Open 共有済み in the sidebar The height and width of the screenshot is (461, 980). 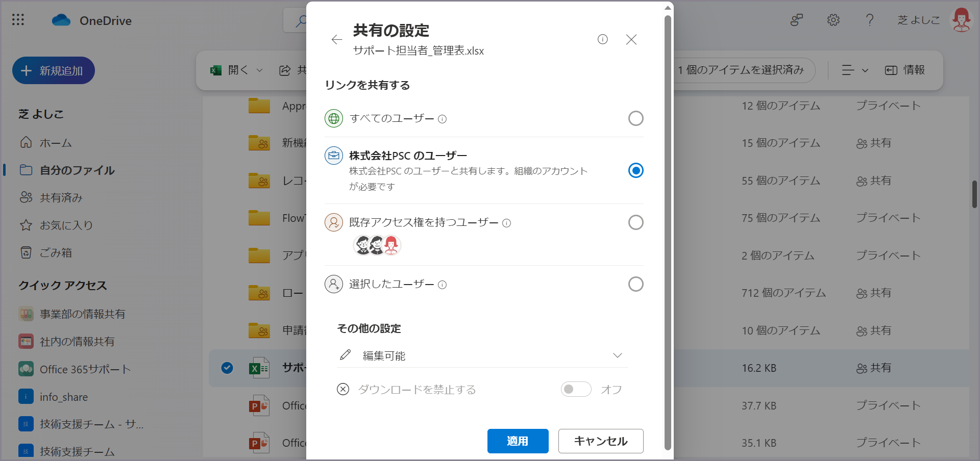coord(51,197)
